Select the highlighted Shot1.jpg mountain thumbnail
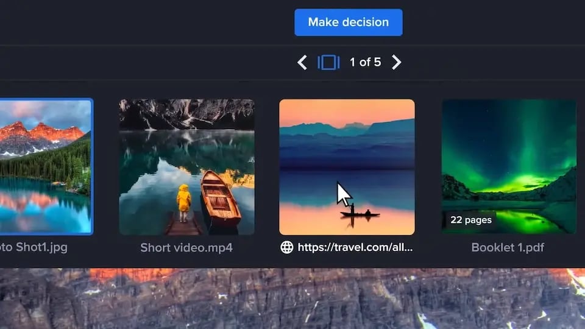Screen dimensions: 585x329 pos(46,166)
